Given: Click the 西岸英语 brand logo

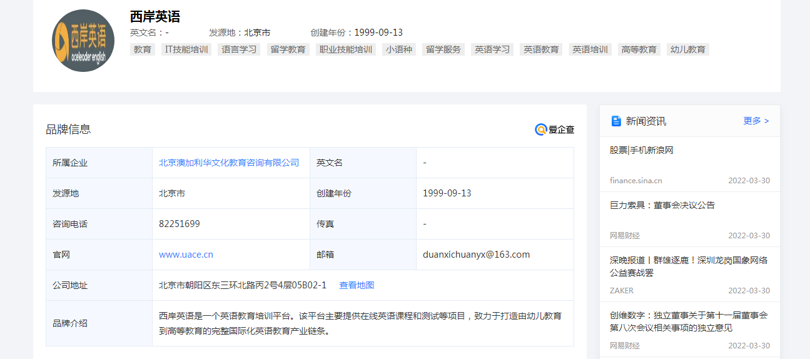Looking at the screenshot, I should (x=83, y=41).
